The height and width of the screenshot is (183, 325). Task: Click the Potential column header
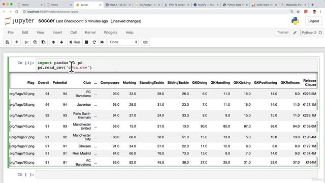tap(60, 82)
